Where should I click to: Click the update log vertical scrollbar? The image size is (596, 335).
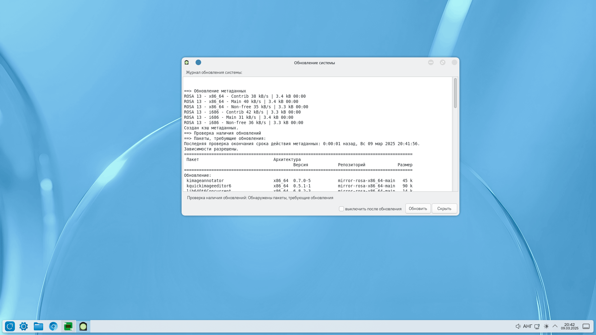click(x=455, y=93)
